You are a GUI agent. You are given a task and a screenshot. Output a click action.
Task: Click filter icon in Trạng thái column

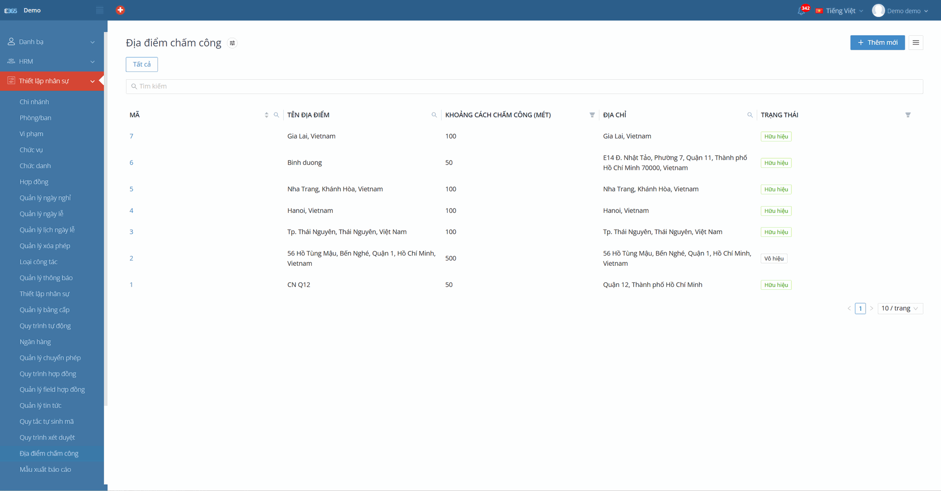pyautogui.click(x=908, y=115)
